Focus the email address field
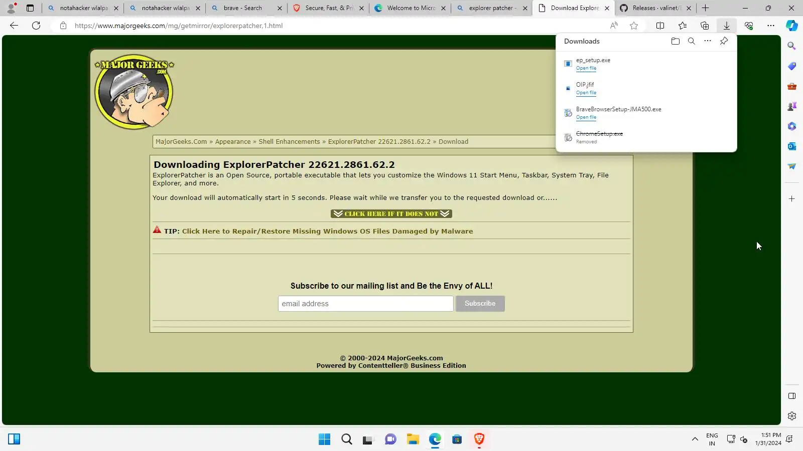This screenshot has width=803, height=451. tap(365, 304)
